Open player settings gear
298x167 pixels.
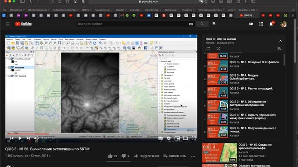coord(169,138)
